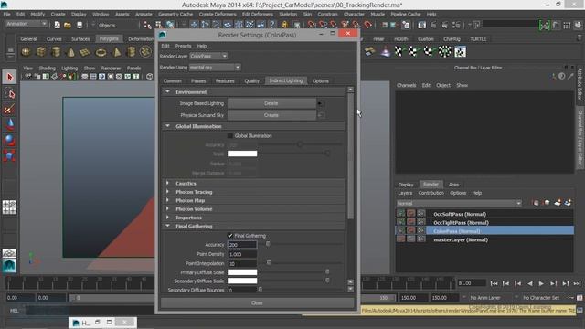
Task: Open the Animation menu set dropdown
Action: (x=27, y=25)
